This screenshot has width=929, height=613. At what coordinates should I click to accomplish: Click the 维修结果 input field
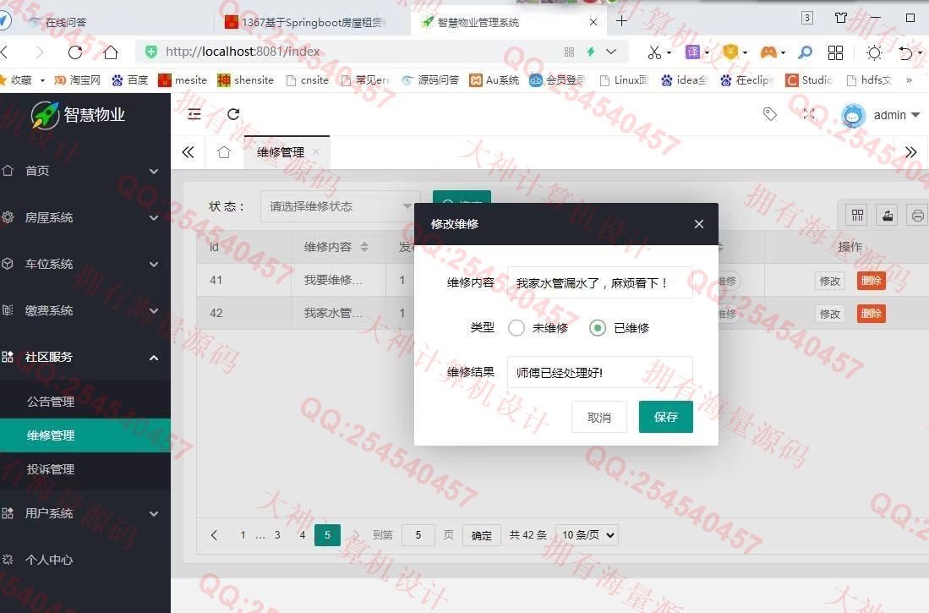599,372
